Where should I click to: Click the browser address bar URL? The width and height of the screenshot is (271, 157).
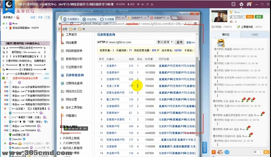coord(133,24)
